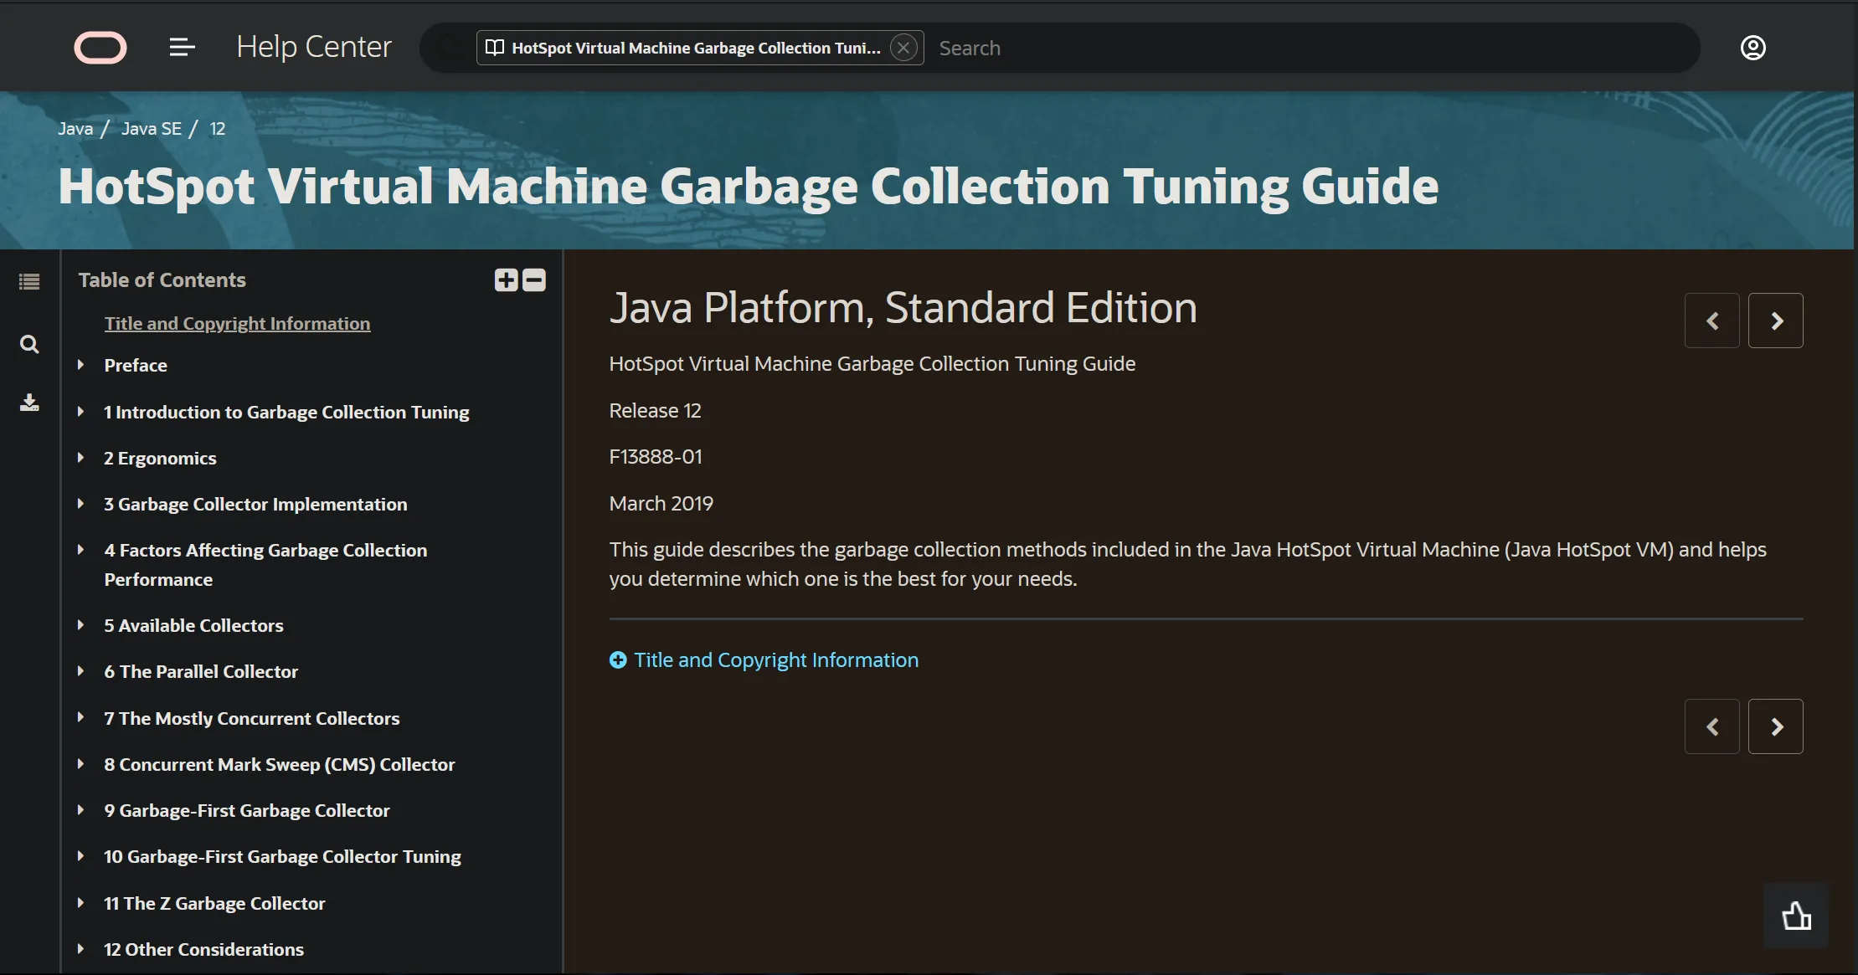This screenshot has height=975, width=1858.
Task: Click the HotSpot guide filter chip label
Action: [696, 49]
